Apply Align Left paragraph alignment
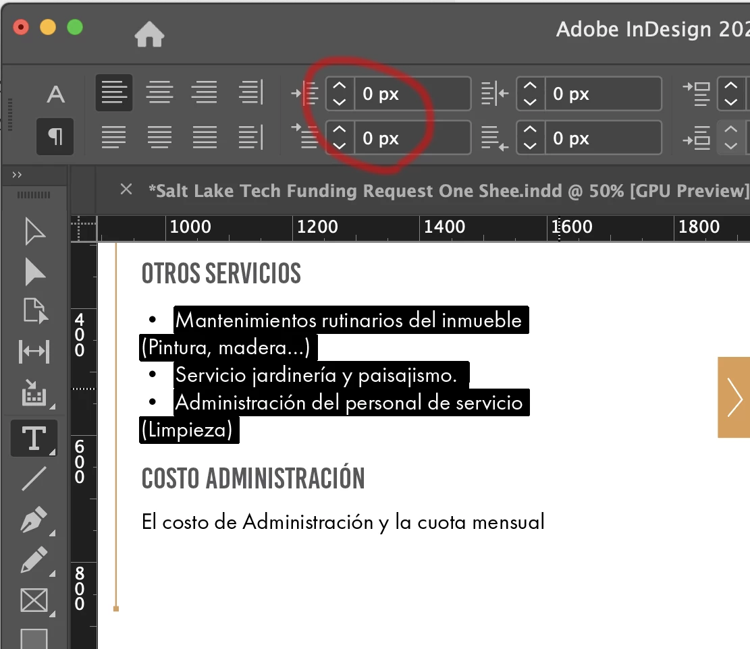This screenshot has height=649, width=750. point(114,92)
